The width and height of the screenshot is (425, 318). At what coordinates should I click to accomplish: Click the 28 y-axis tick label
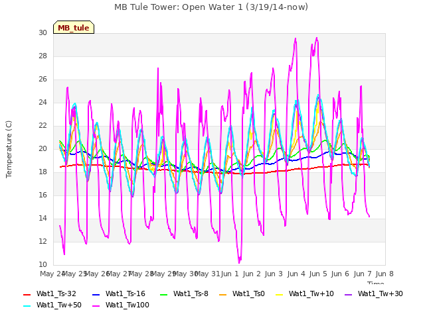[x=42, y=56]
